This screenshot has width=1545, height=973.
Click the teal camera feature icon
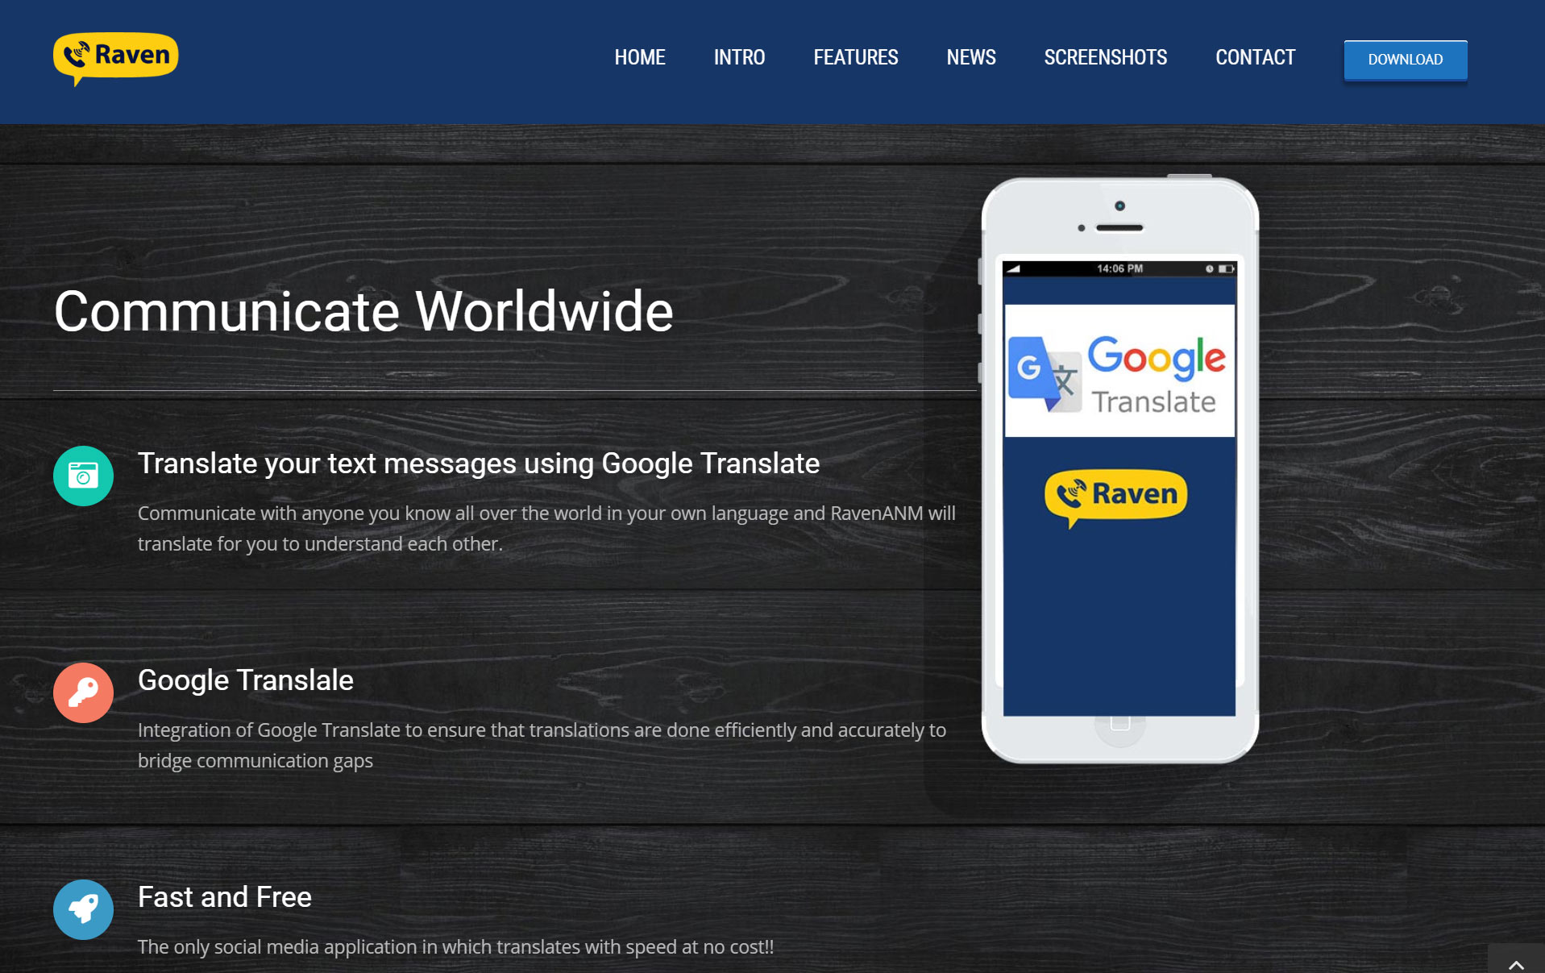pos(83,476)
